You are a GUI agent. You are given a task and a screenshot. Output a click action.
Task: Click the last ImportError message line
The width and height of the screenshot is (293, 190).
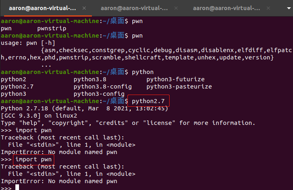59,181
